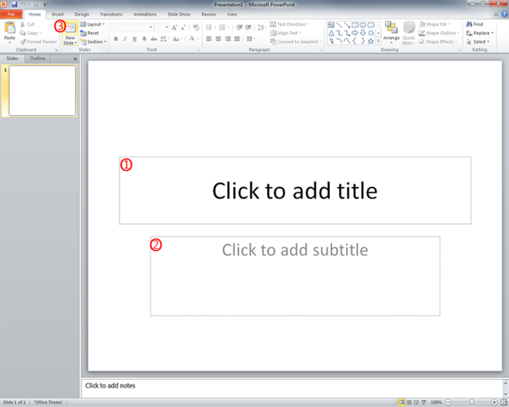Undo the last action in Quick Access toolbar
This screenshot has height=407, width=509.
click(23, 5)
